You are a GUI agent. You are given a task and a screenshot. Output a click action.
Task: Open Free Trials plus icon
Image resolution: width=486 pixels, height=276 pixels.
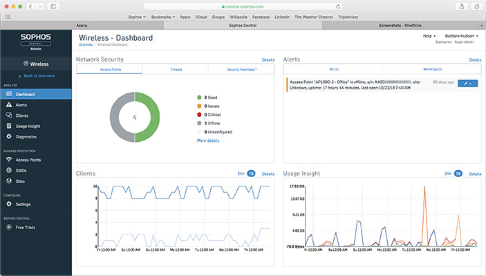[x=9, y=227]
